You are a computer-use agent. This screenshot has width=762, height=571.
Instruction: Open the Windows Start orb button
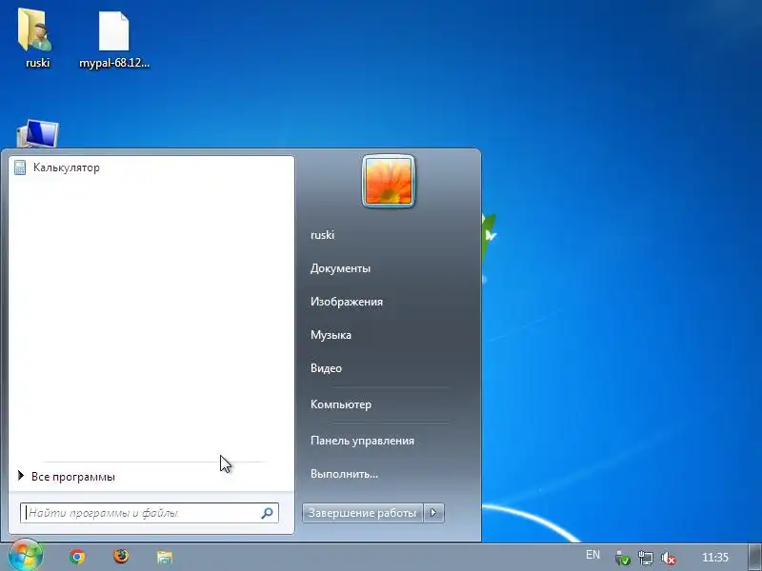26,556
